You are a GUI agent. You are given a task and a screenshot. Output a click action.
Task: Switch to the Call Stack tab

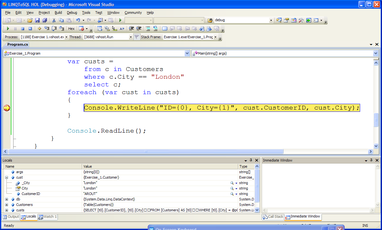[x=273, y=217]
